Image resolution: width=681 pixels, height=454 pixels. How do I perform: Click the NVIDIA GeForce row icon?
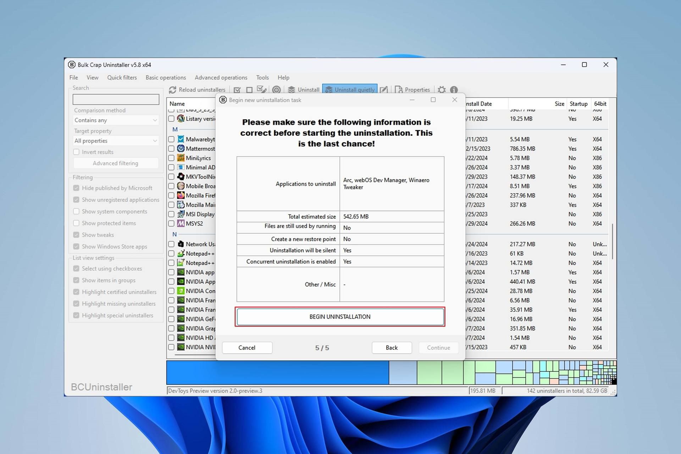click(181, 319)
